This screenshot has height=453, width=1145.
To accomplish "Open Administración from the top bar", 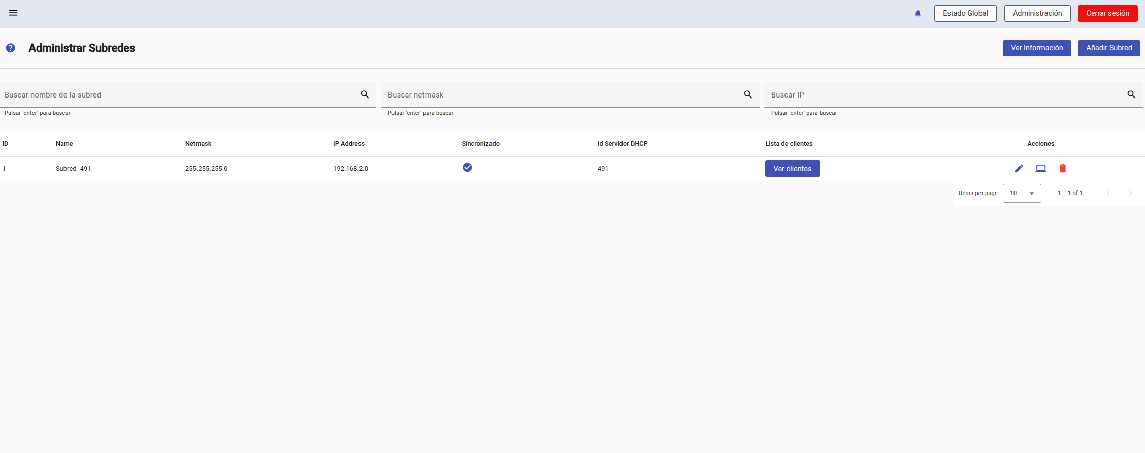I will click(x=1037, y=14).
